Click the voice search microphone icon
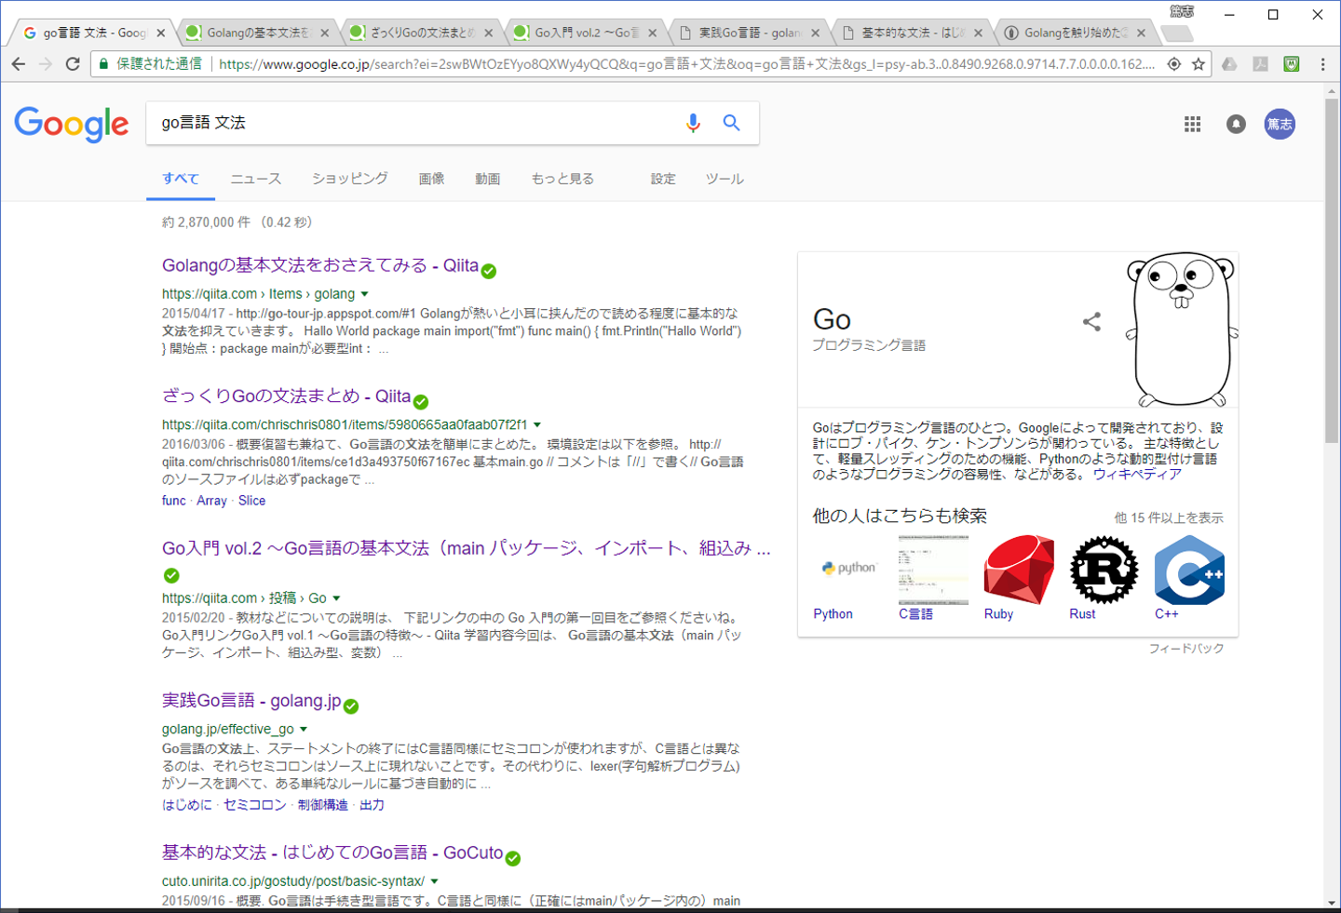This screenshot has width=1341, height=913. pyautogui.click(x=693, y=123)
